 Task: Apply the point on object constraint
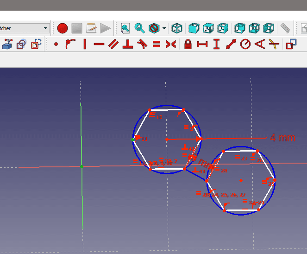pyautogui.click(x=70, y=44)
